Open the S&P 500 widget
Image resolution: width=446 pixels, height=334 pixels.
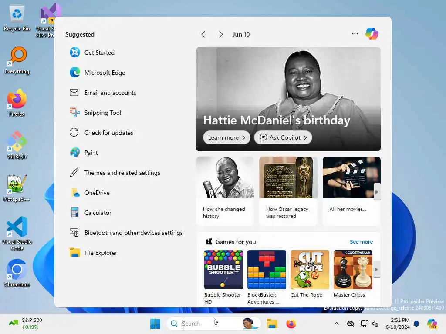click(x=25, y=324)
